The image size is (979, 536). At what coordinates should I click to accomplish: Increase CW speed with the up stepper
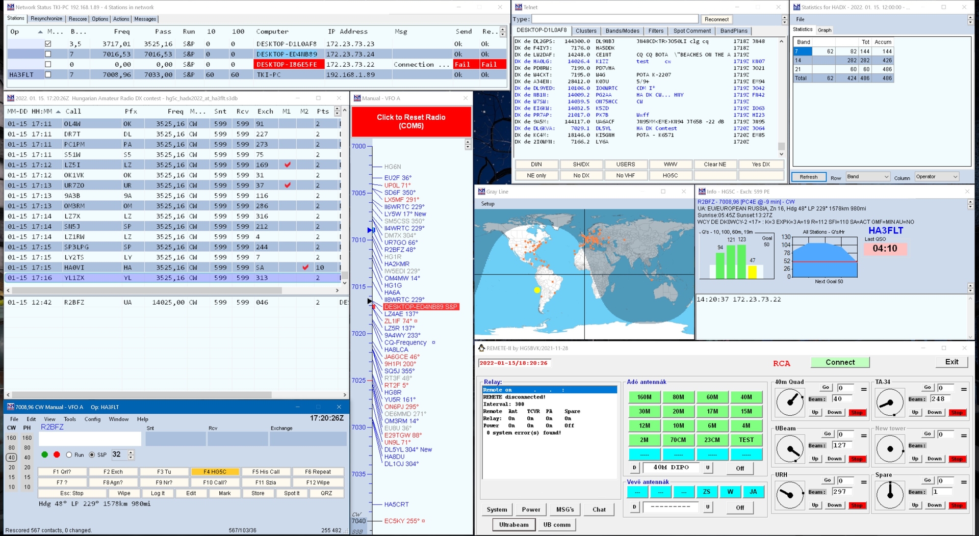tap(131, 452)
